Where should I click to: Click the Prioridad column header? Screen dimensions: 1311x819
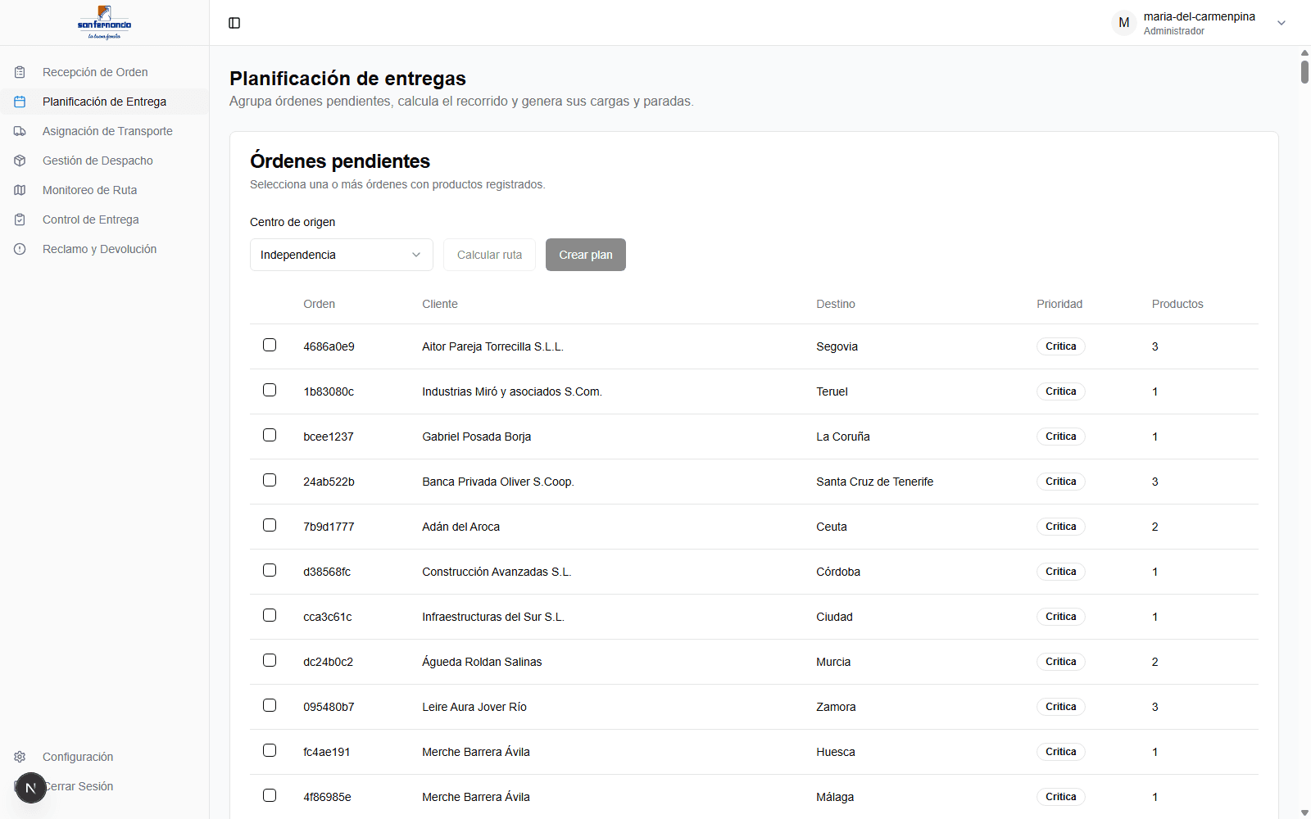(x=1059, y=304)
